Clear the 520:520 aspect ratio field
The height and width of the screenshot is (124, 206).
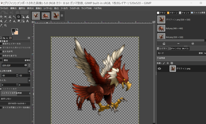pos(25,65)
